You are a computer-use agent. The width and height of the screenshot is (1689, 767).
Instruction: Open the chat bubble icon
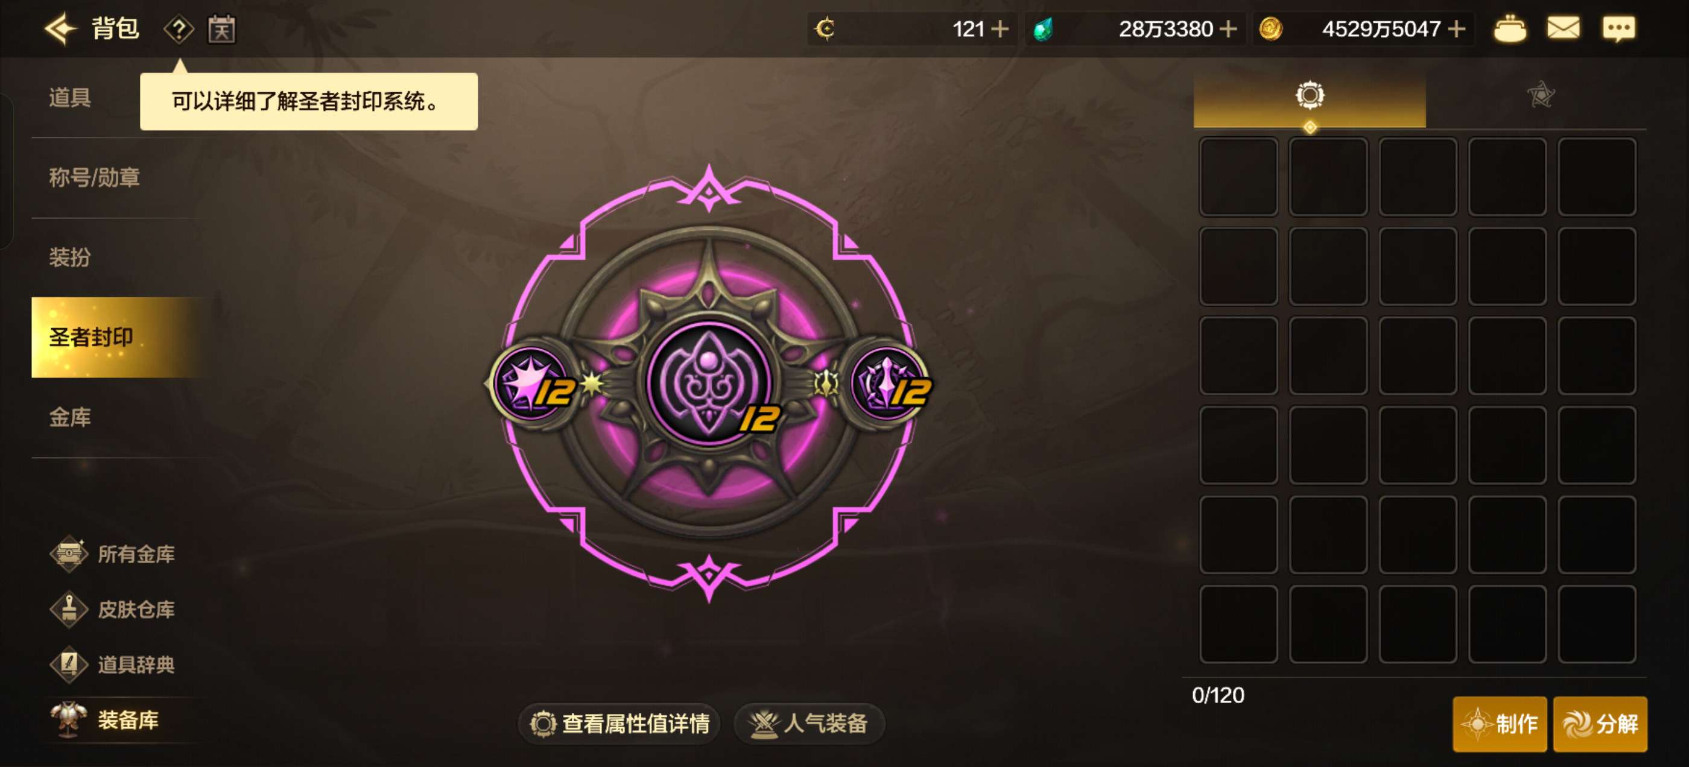click(x=1618, y=29)
